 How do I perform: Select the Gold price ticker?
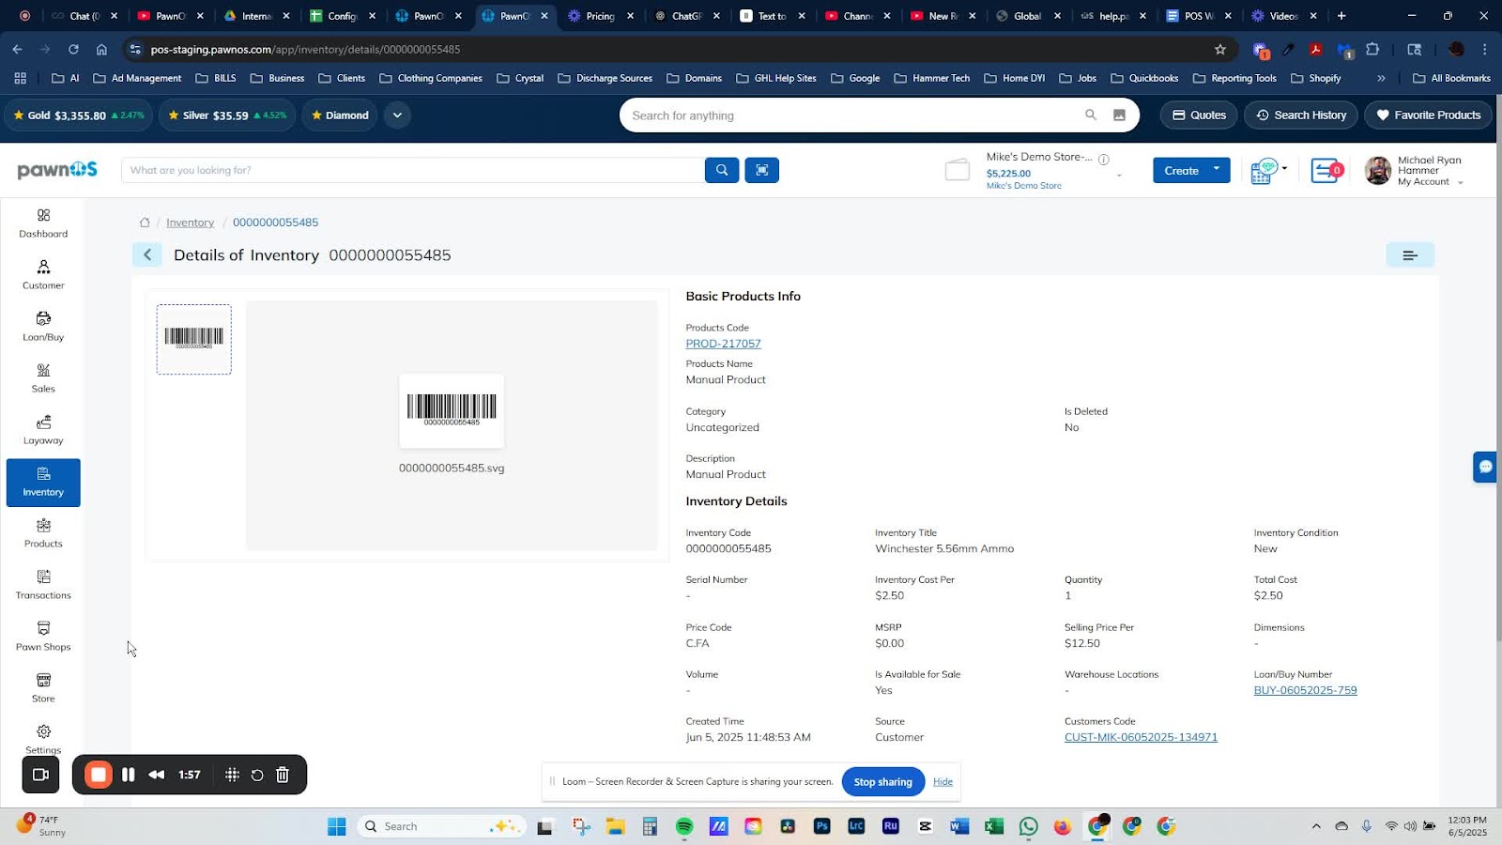coord(79,115)
